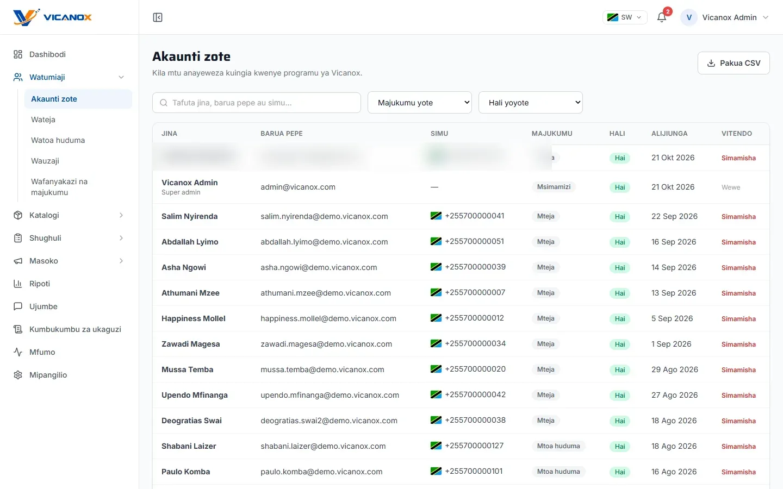This screenshot has height=489, width=783.
Task: Click the Mipangilio gear icon
Action: pos(18,375)
